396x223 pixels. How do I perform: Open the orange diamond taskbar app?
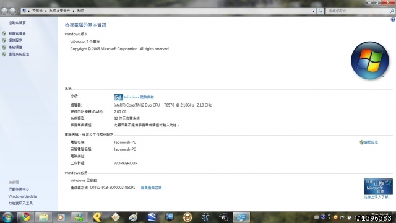(116, 217)
